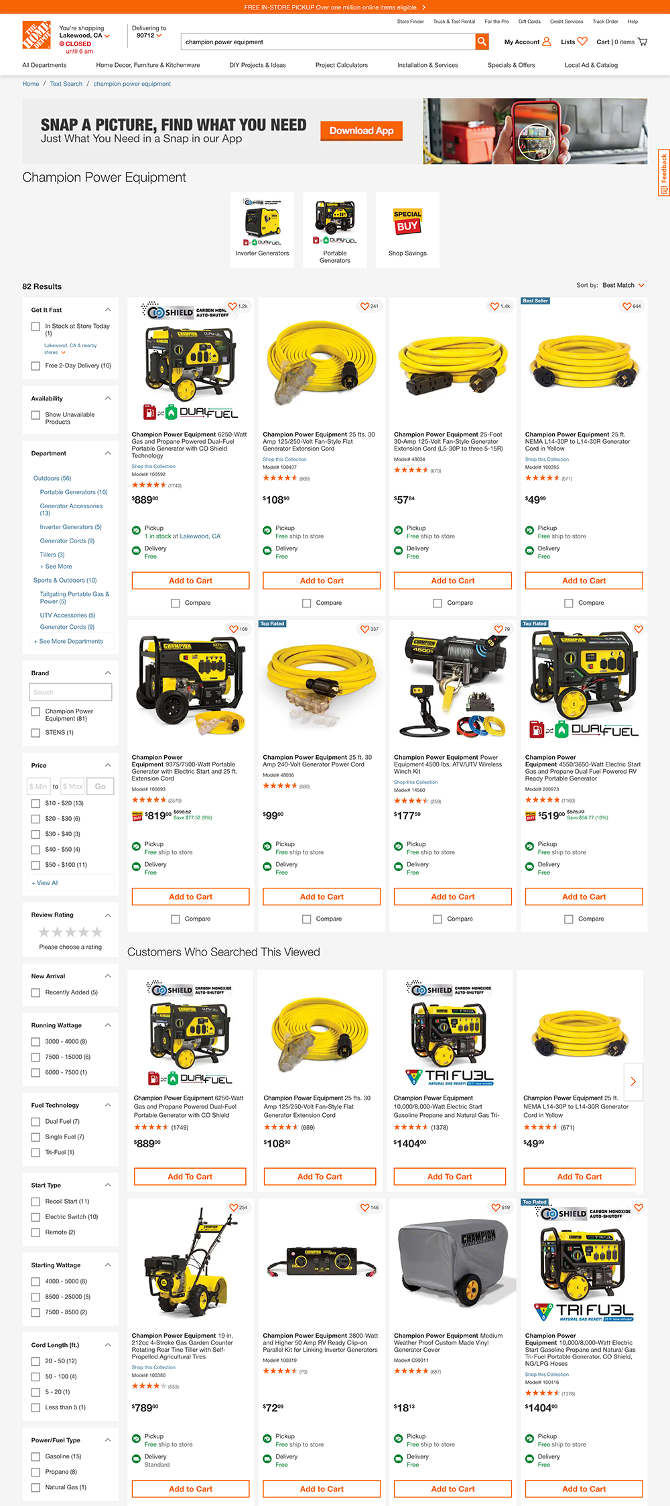
Task: Click the main search input field
Action: pos(328,42)
